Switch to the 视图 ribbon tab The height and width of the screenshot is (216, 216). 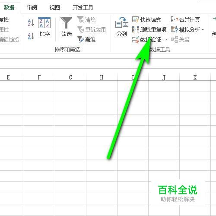pos(54,7)
